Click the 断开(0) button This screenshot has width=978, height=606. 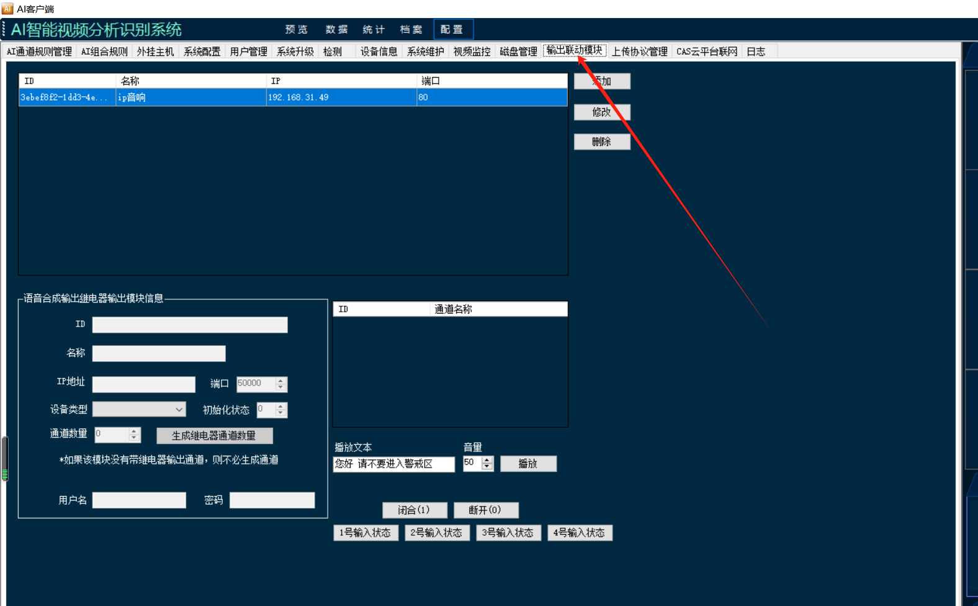(486, 510)
